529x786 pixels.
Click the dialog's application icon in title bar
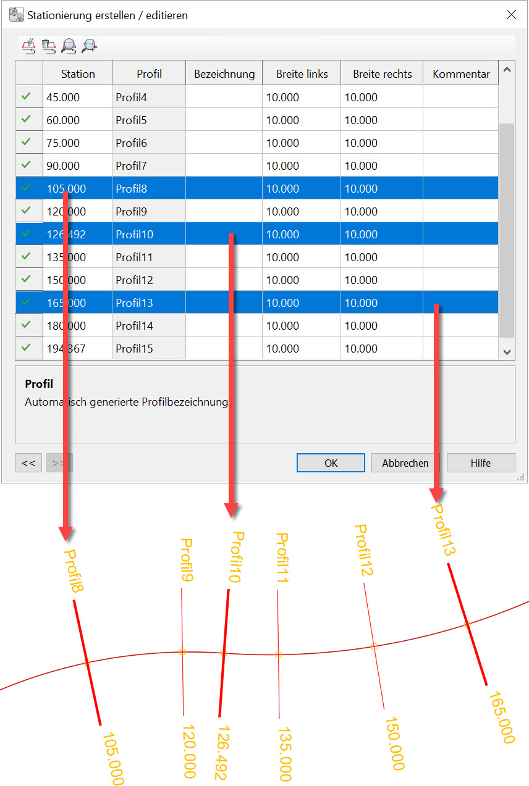(16, 14)
